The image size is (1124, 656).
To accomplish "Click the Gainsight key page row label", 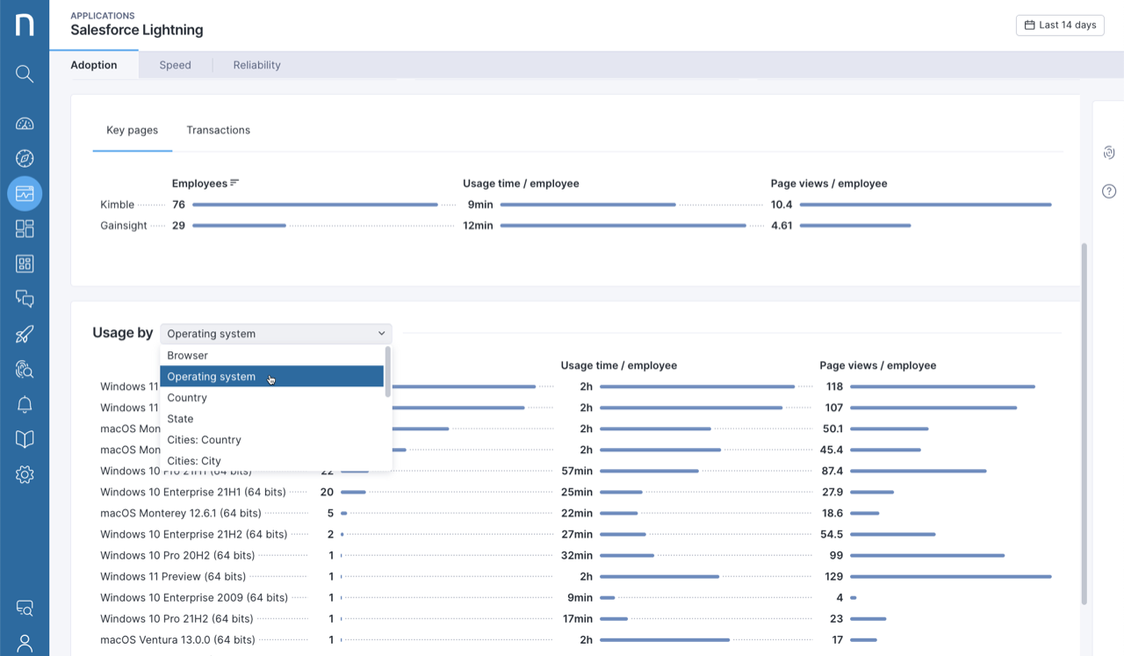I will tap(124, 226).
